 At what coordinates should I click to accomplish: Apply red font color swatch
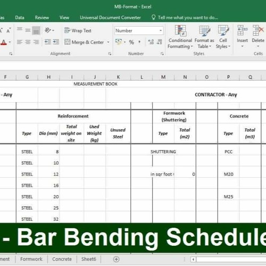[4, 42]
